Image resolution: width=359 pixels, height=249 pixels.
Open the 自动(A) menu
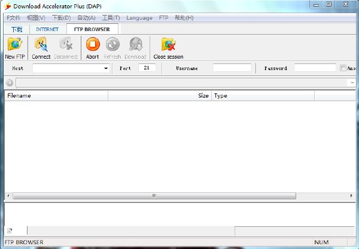coord(86,18)
